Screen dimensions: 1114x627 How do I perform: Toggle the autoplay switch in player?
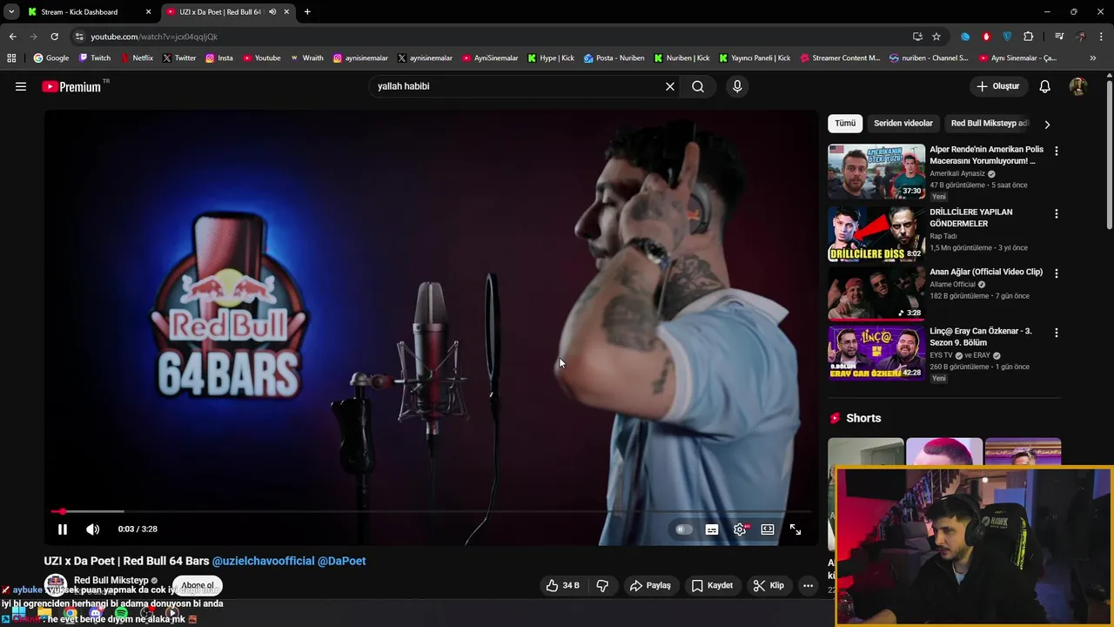point(684,529)
